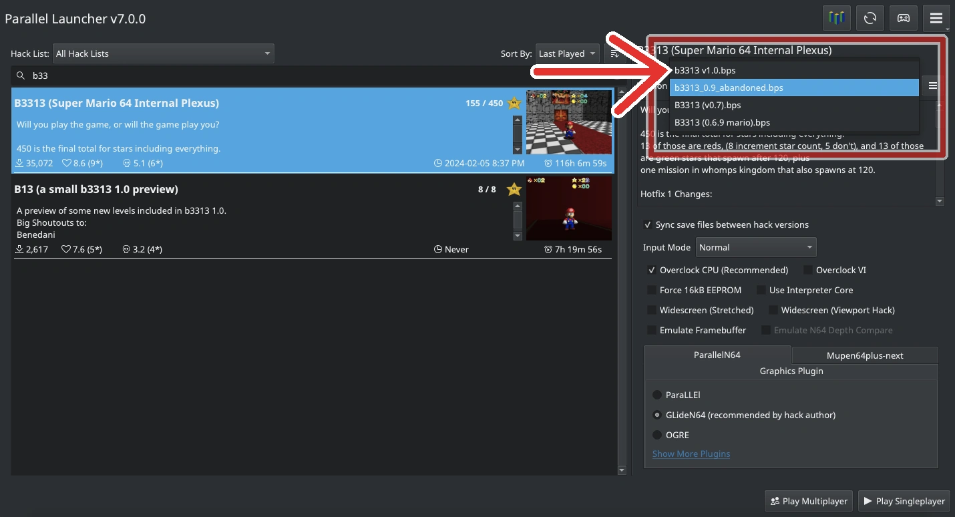This screenshot has width=955, height=517.
Task: Click the 2024-02-05 8:37 PM last played date
Action: (485, 163)
